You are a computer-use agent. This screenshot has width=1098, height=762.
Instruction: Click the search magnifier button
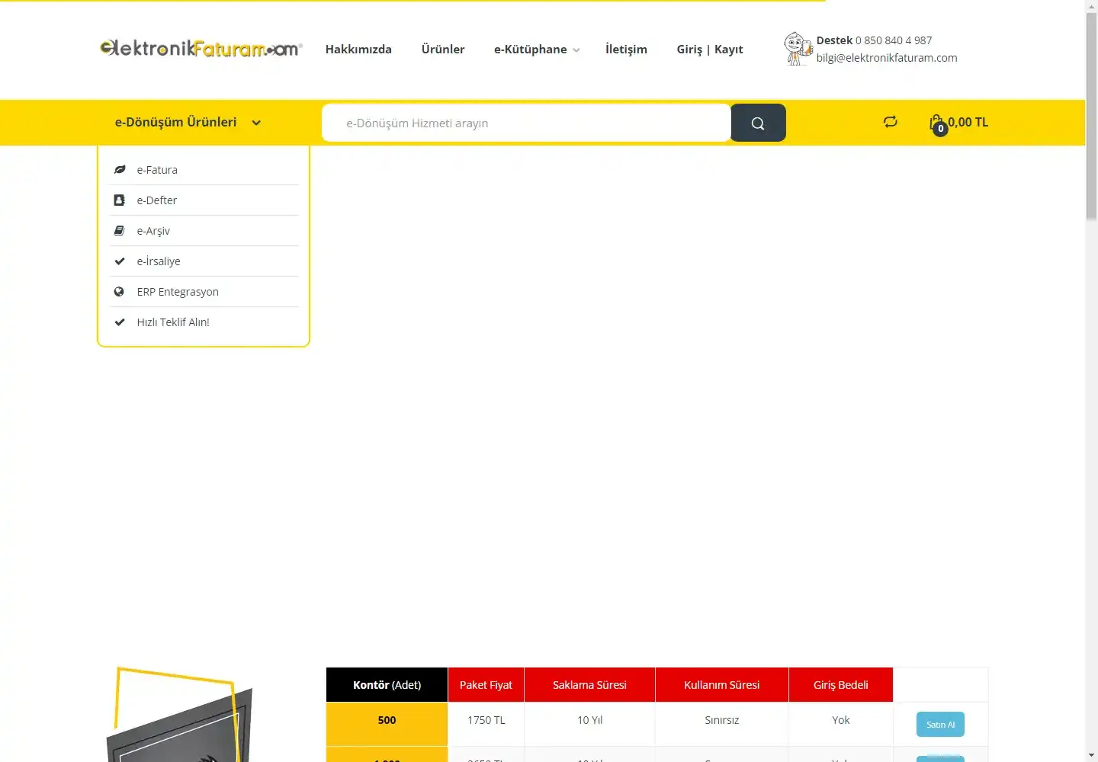(758, 123)
